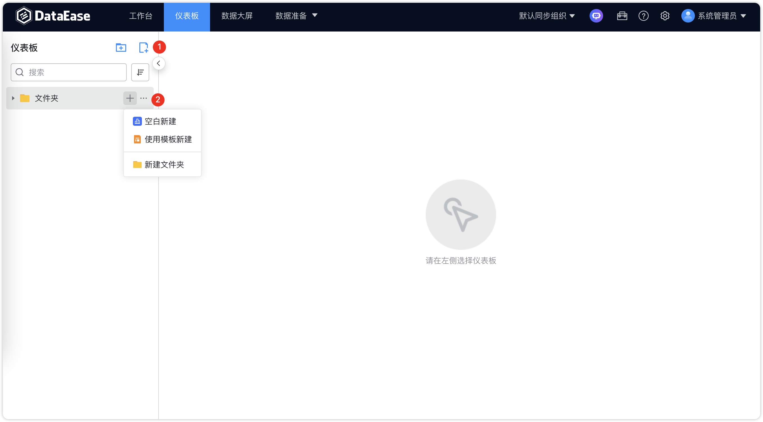Open the 数据大屏 tab
This screenshot has width=763, height=422.
(237, 16)
